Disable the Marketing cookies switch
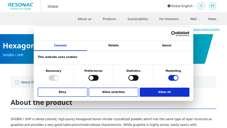Screen dimensions: 227x128 173,78
